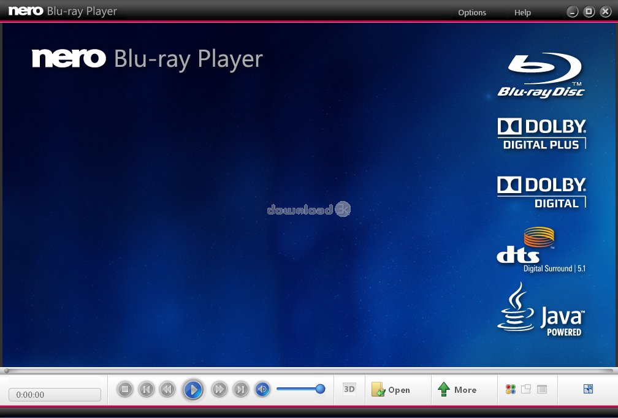Click the blue window icon at the toolbar's right end
Screen dimensions: 618x418
click(x=588, y=389)
